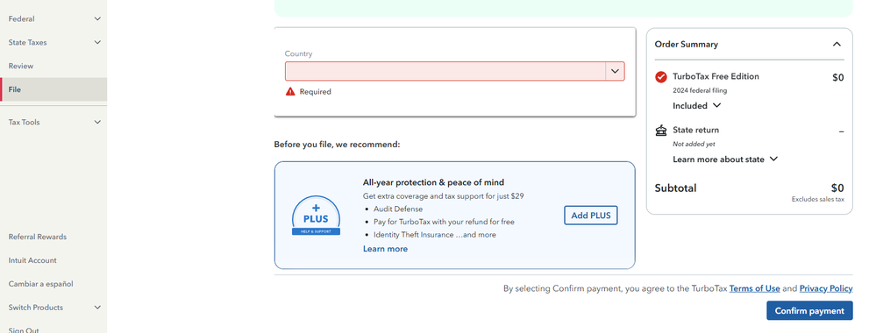The width and height of the screenshot is (876, 333).
Task: Open the Terms of Use link
Action: point(754,288)
